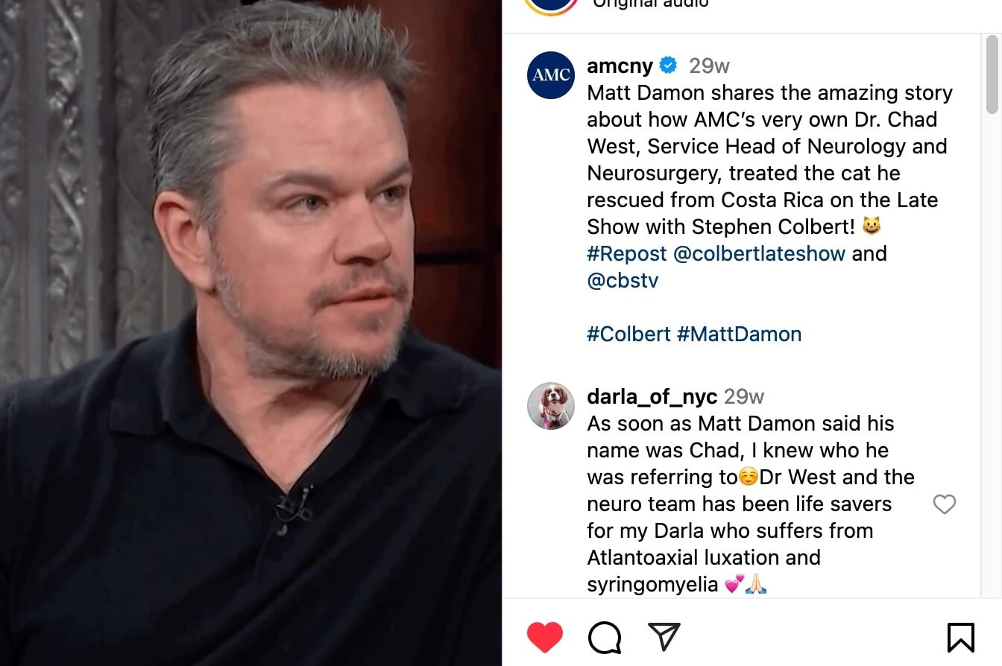Open darla_of_nyc's dog profile picture
This screenshot has height=666, width=1002.
point(551,406)
